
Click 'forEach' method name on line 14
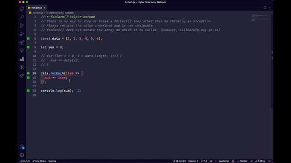pos(57,73)
